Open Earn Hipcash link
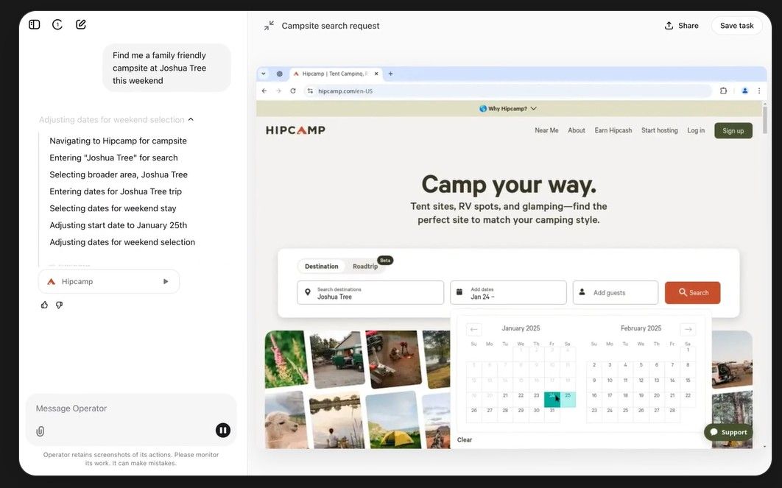 click(x=613, y=130)
